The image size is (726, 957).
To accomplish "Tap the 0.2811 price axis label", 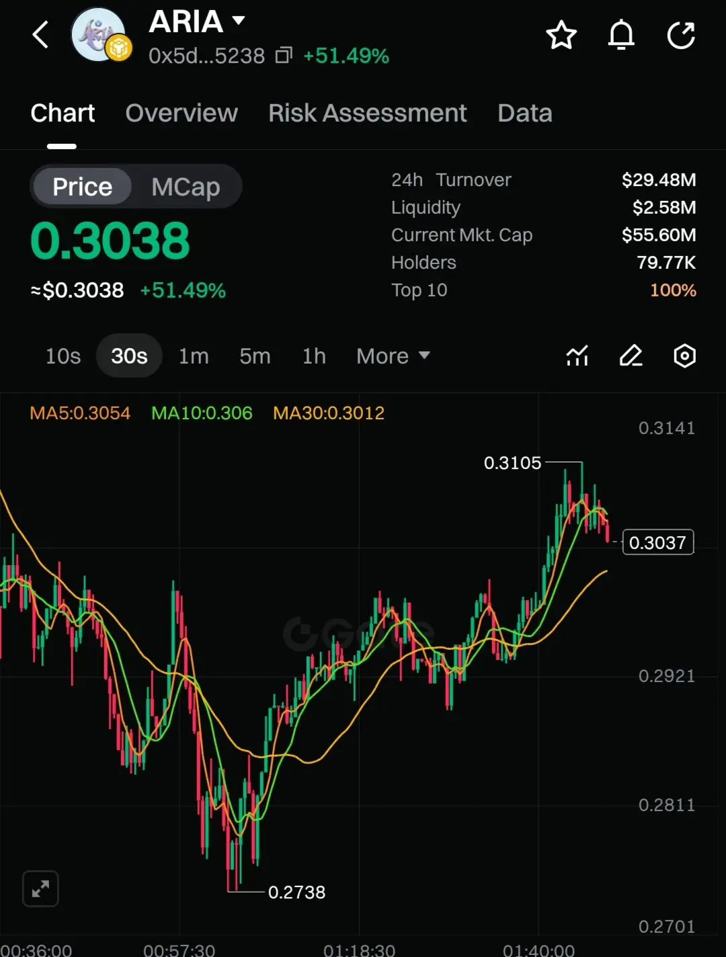I will (x=667, y=804).
